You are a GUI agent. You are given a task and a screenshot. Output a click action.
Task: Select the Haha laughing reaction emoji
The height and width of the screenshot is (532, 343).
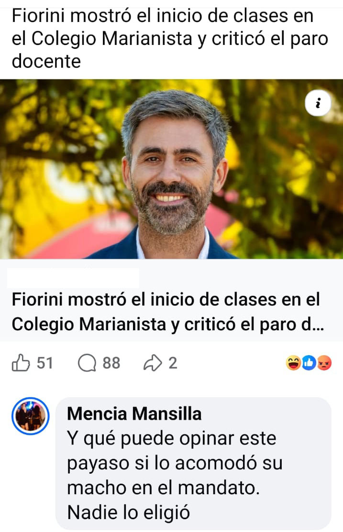pyautogui.click(x=293, y=363)
